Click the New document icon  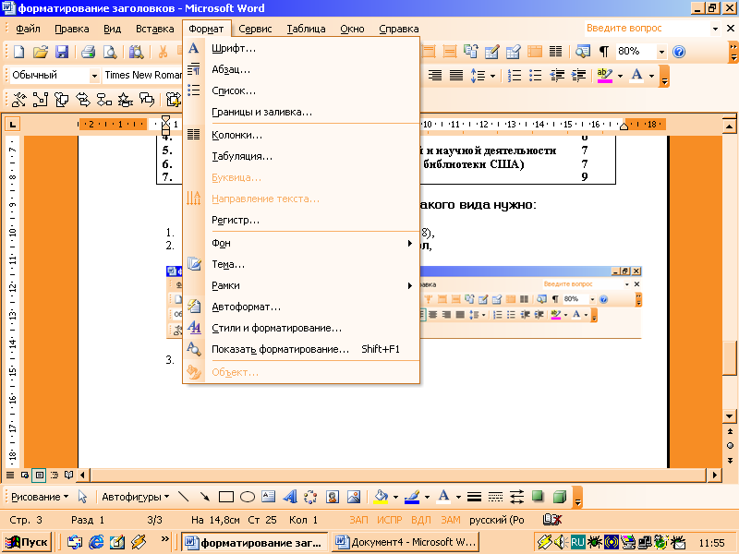[x=18, y=52]
